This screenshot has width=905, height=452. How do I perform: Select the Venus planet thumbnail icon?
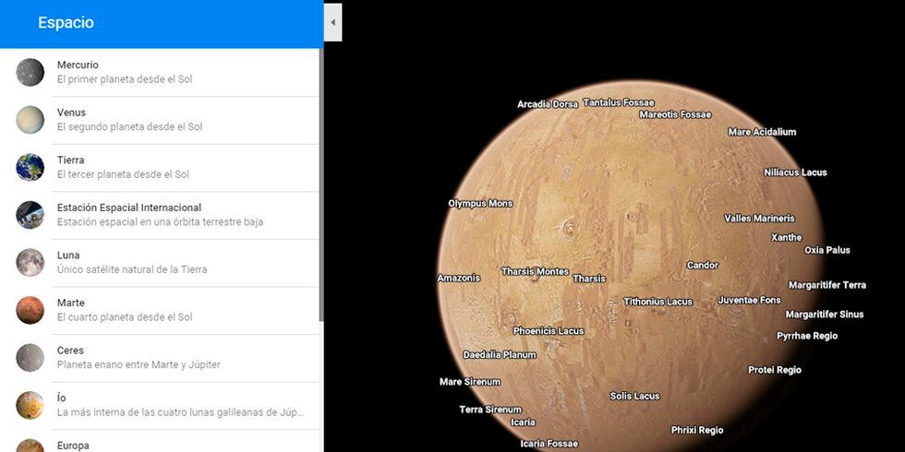click(x=30, y=120)
